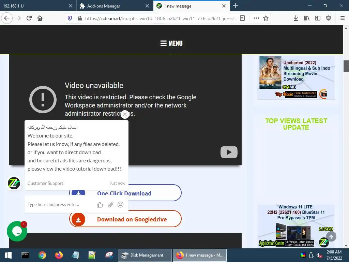Open the Firefox home page

point(40,18)
